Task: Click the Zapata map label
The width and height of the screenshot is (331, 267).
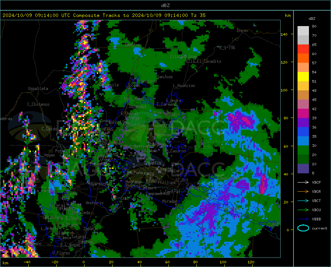Action: (90, 229)
